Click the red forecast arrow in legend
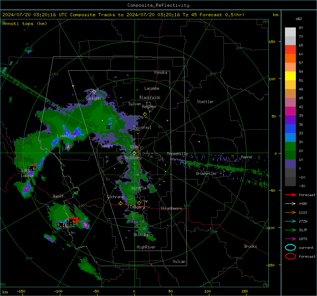The image size is (317, 296). (290, 195)
